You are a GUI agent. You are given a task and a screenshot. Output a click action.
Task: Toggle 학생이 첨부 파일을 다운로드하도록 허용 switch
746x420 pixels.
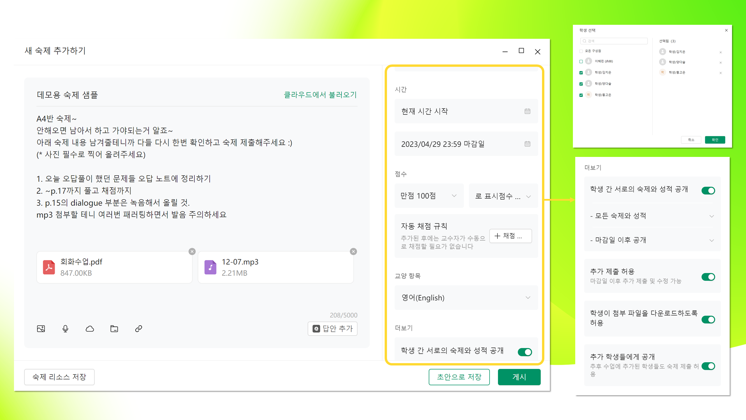[708, 319]
